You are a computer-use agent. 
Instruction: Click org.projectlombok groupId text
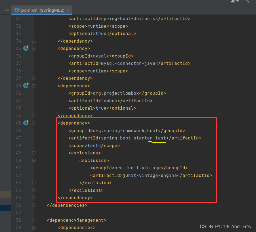pos(116,93)
